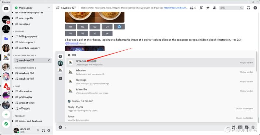Select built-in commands icon in command sidebar

[60, 78]
